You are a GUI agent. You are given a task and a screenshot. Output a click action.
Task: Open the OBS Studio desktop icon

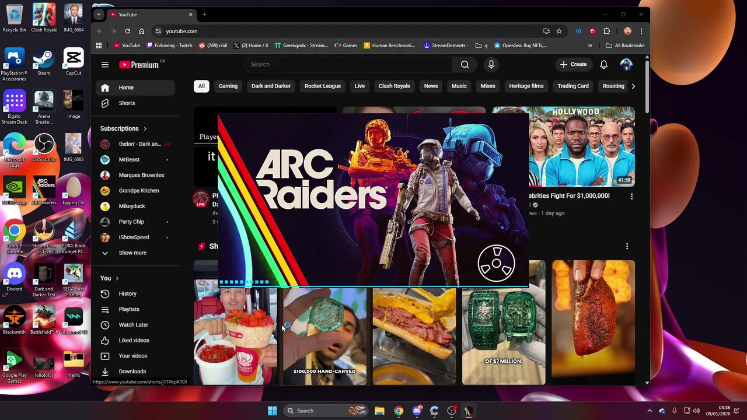coord(44,148)
